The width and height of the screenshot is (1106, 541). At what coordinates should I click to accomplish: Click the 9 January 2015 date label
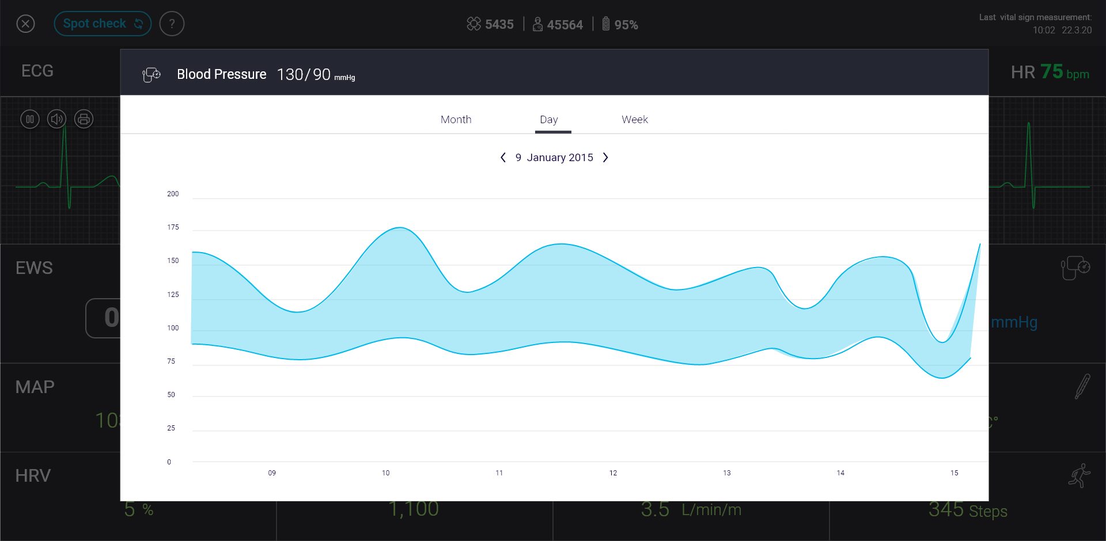pyautogui.click(x=554, y=158)
